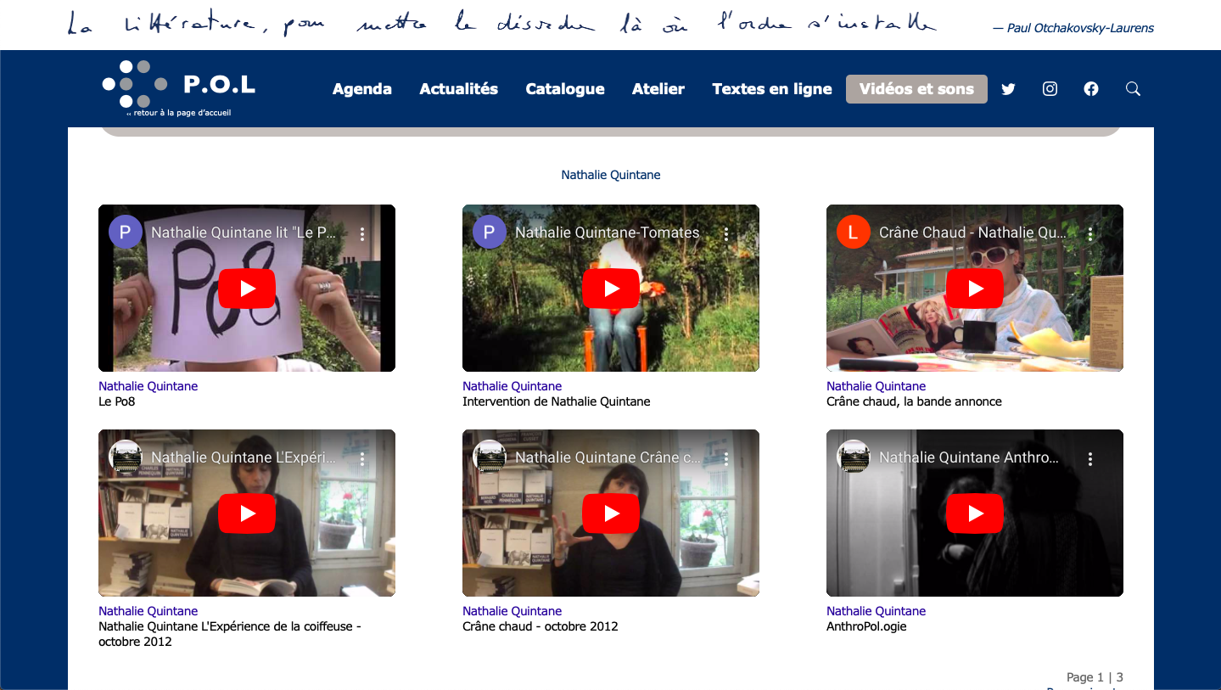Viewport: 1221px width, 690px height.
Task: Play the Nathalie Quintane-Tomates video
Action: click(611, 289)
